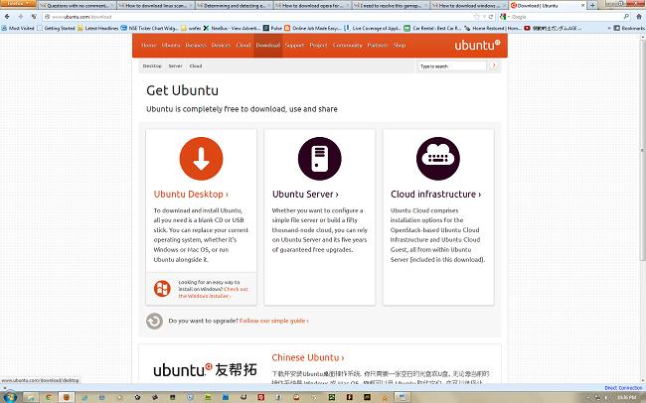Select Business in the navigation bar

196,46
